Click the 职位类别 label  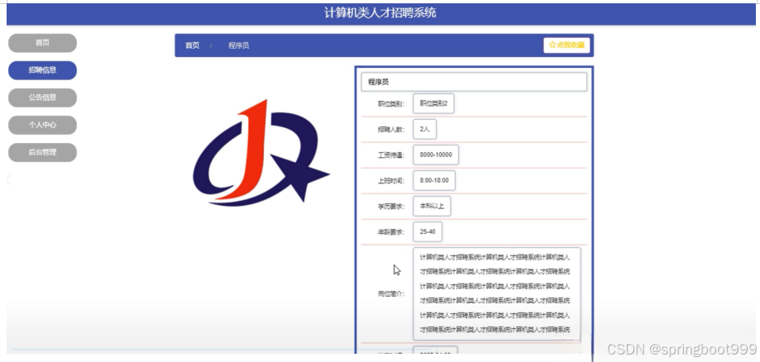[391, 103]
